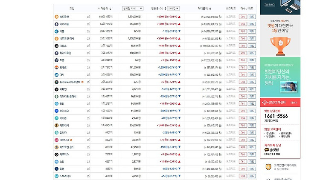320x180 pixels.
Task: Open the 24시간 period dropdown
Action: 173,9
